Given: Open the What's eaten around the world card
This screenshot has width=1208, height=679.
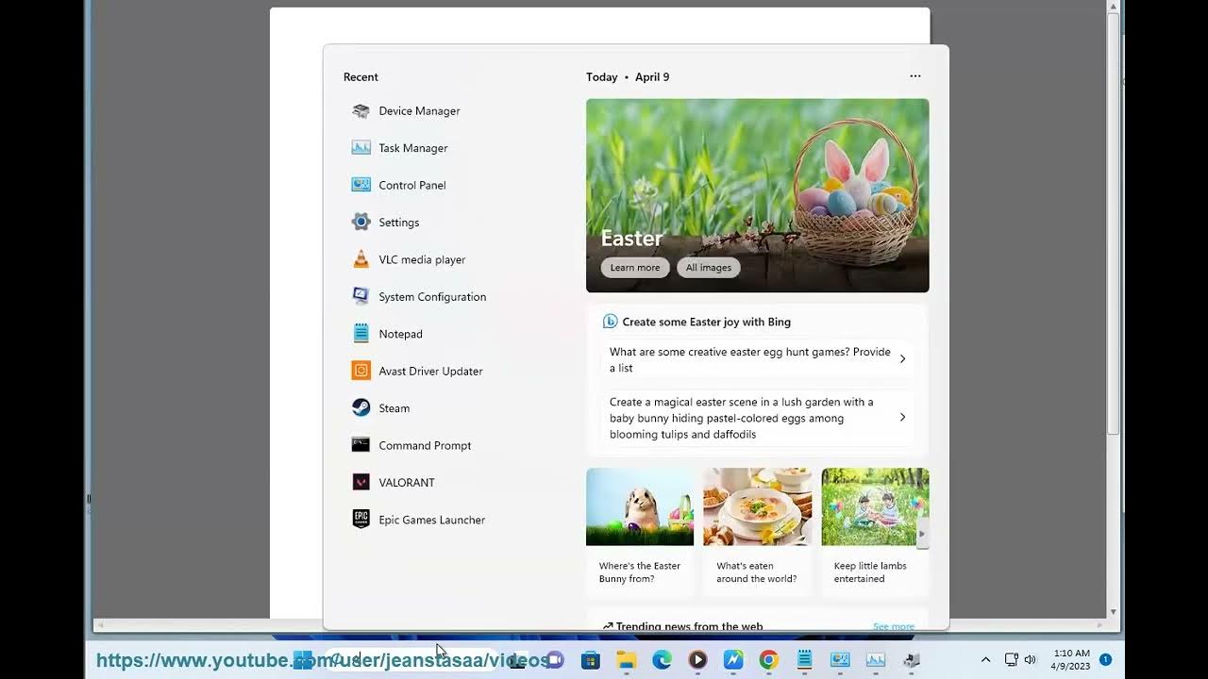Looking at the screenshot, I should click(757, 532).
